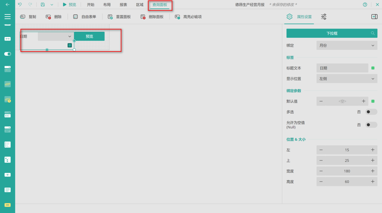
Task: Select the checklist widget in the sidebar
Action: click(7, 145)
